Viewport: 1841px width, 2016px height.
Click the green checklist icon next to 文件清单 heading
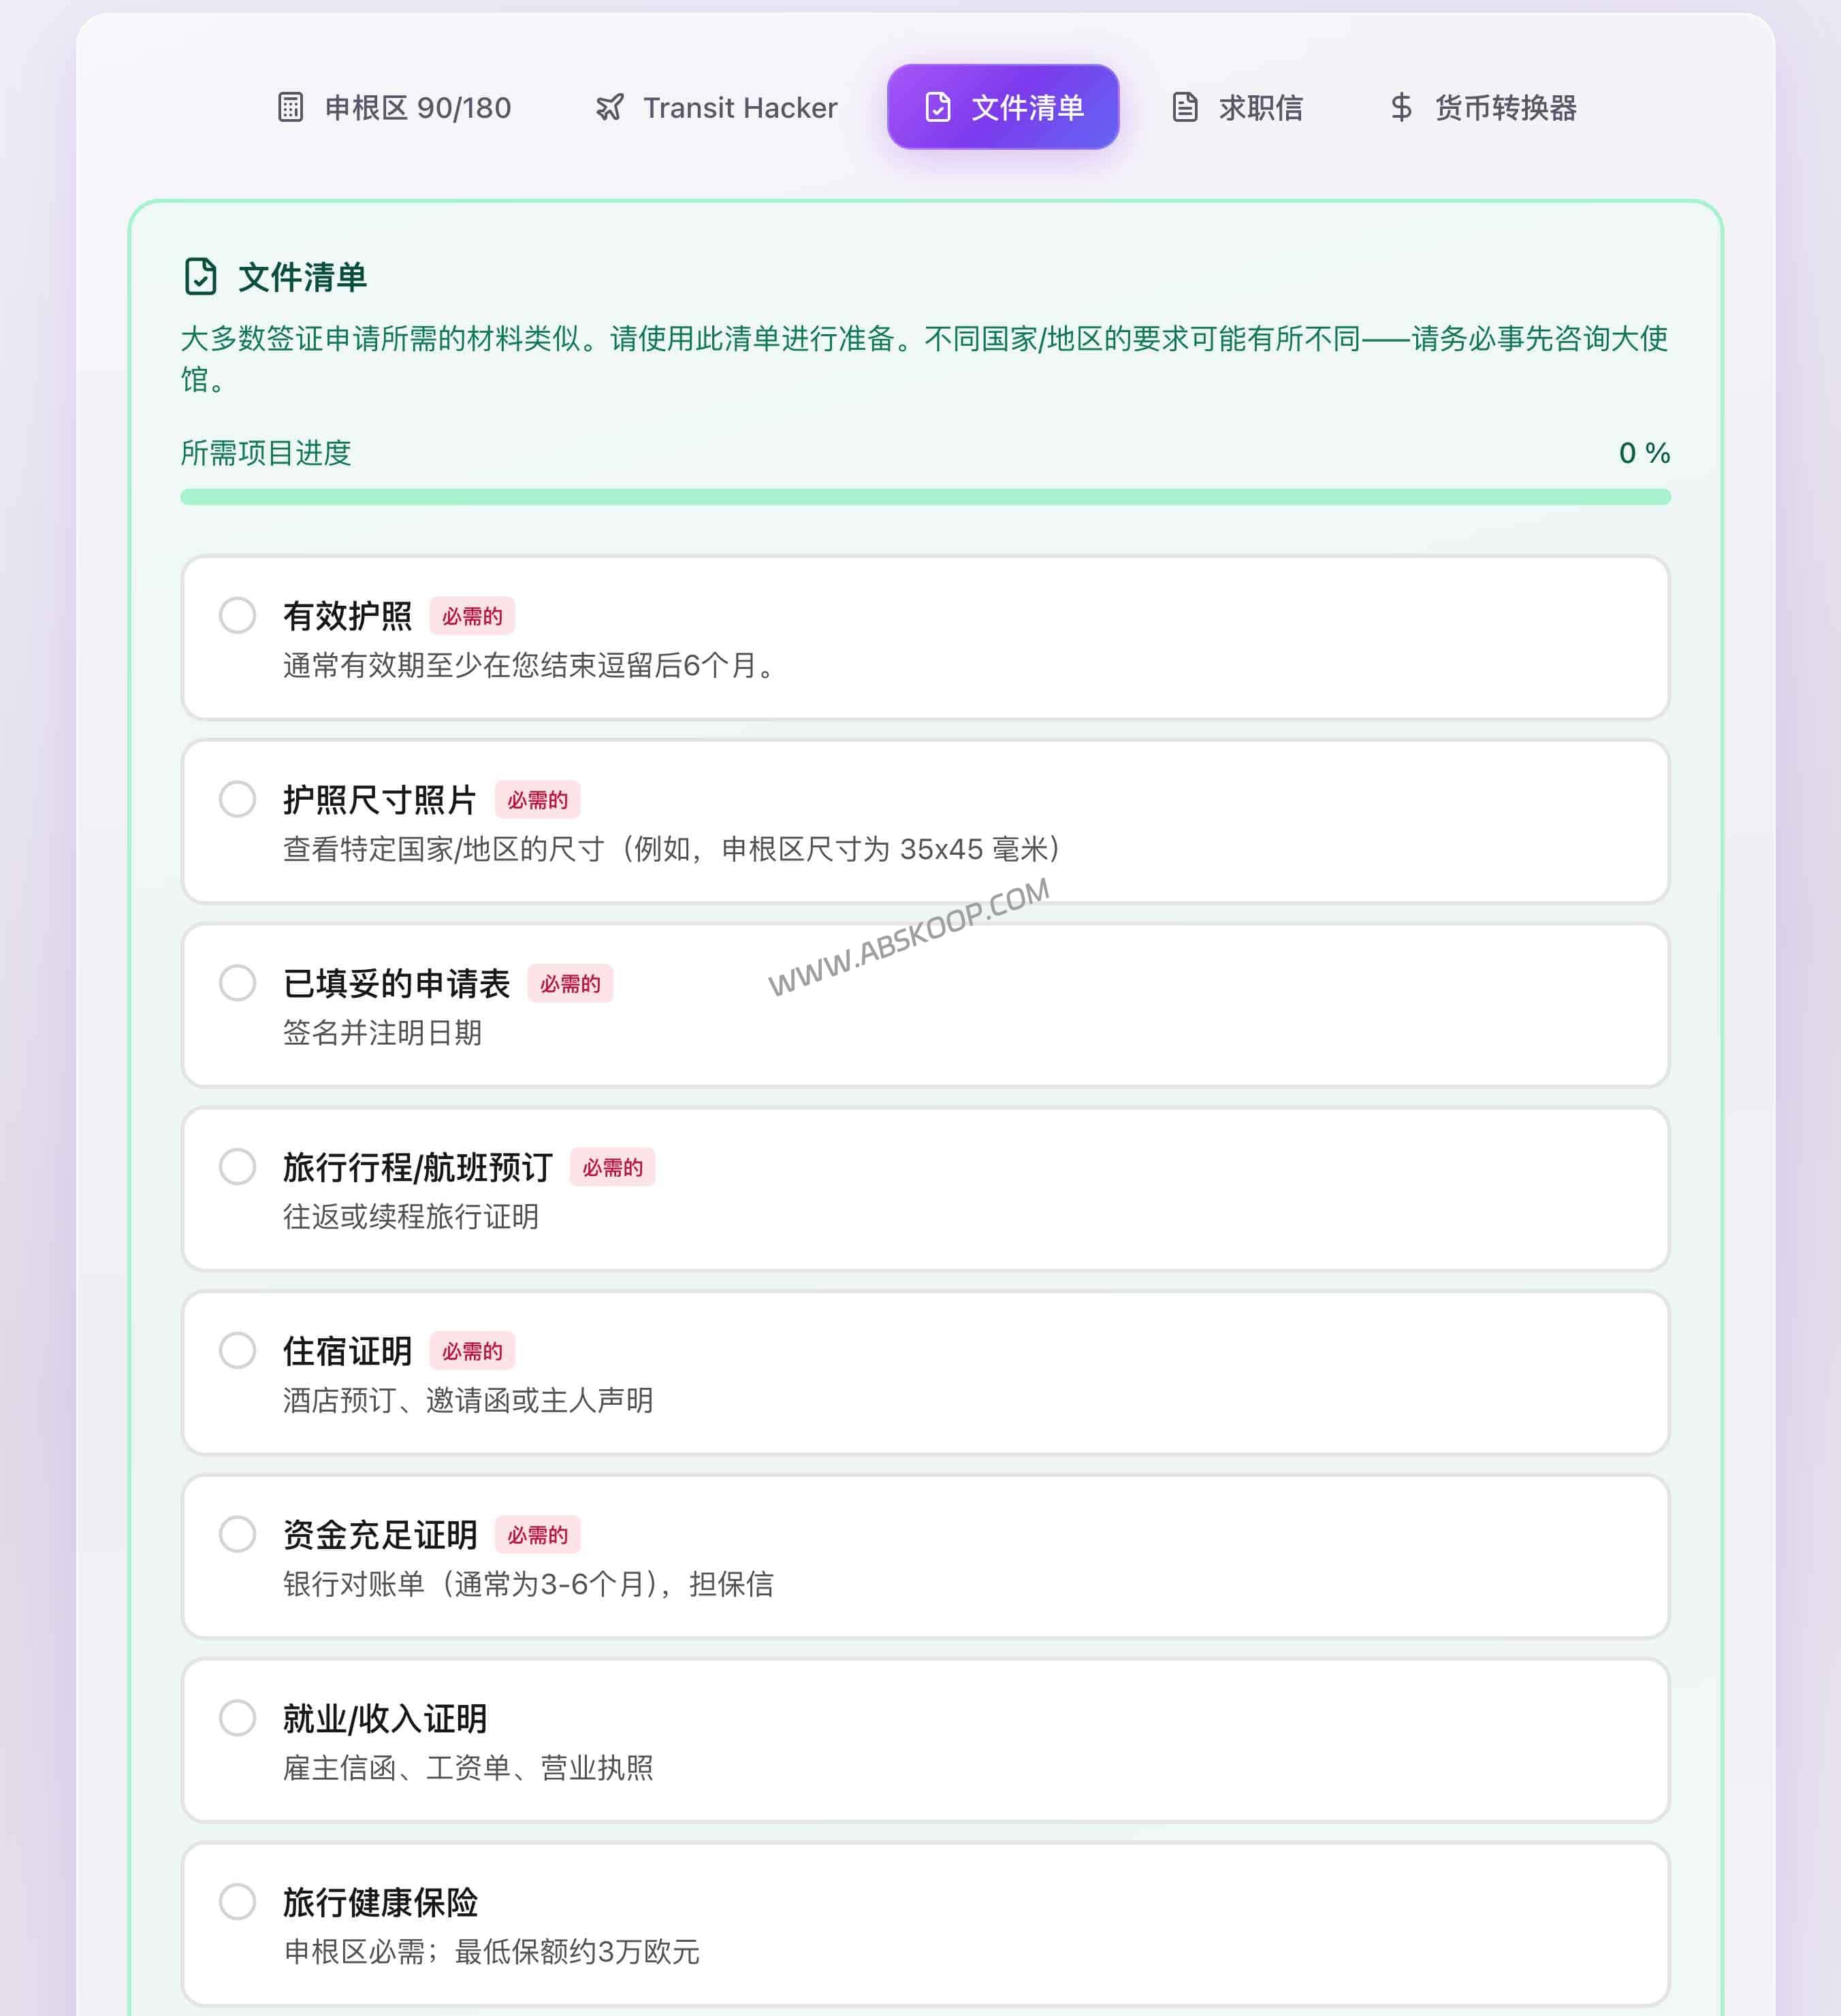click(202, 277)
